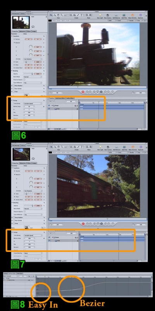The width and height of the screenshot is (155, 311).
Task: Click Replicate icon in figure 7 toolbar
Action: [x=141, y=147]
